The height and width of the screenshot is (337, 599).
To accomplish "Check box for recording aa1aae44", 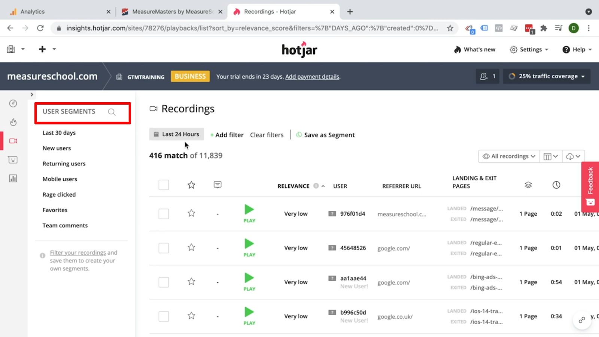I will (x=164, y=282).
